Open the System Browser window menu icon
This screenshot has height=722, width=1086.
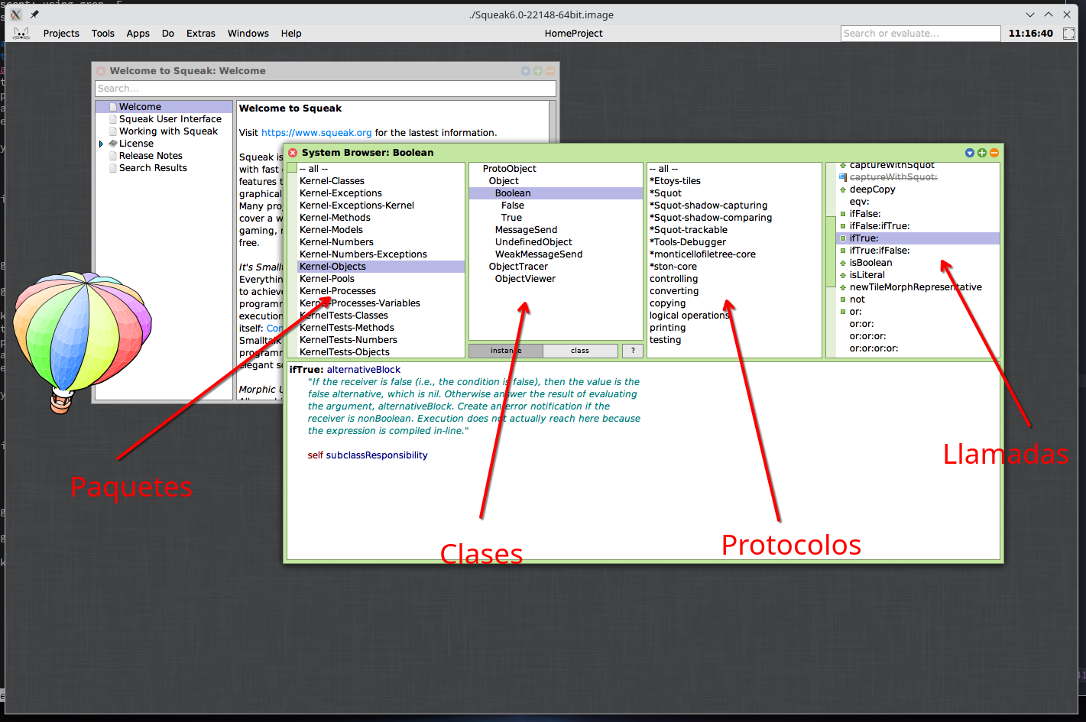coord(970,153)
